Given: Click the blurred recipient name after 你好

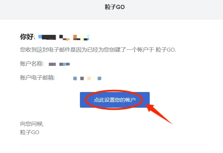Looking at the screenshot, I should point(64,37).
